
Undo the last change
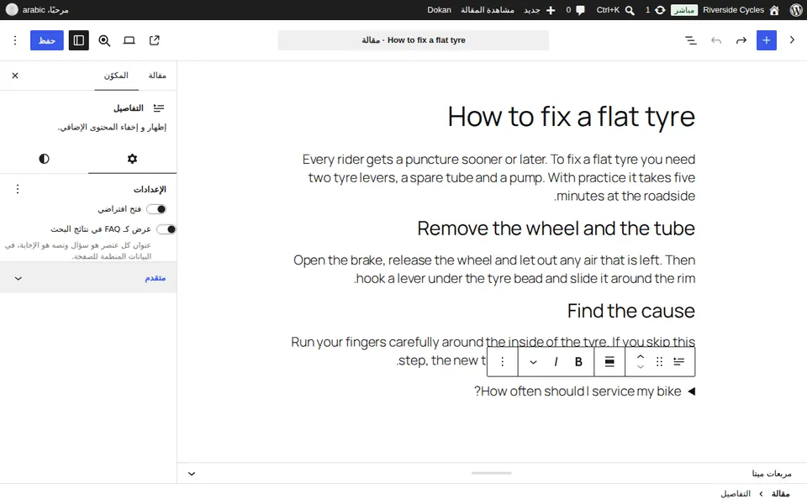click(x=741, y=40)
